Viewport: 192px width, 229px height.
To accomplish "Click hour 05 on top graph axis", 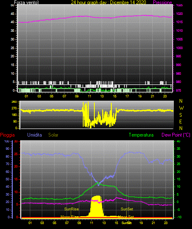I will pyautogui.click(x=52, y=96).
